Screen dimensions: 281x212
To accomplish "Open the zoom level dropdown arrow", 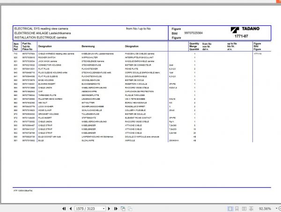I will coord(276,208).
